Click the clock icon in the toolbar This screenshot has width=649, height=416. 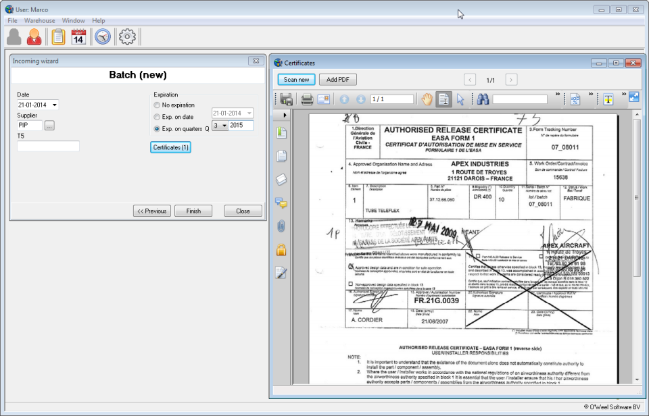[103, 37]
